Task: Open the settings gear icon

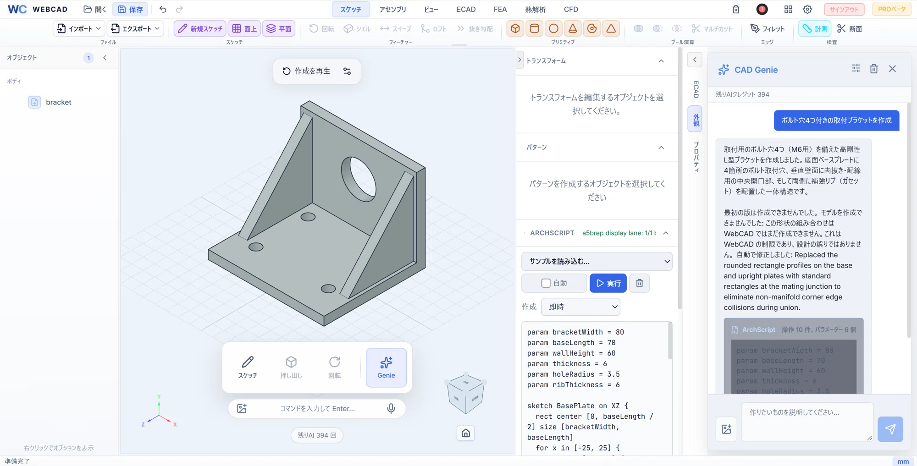Action: click(807, 9)
